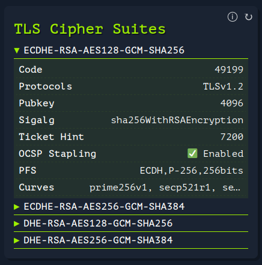The height and width of the screenshot is (265, 262).
Task: Click the info icon in card header
Action: pyautogui.click(x=233, y=17)
